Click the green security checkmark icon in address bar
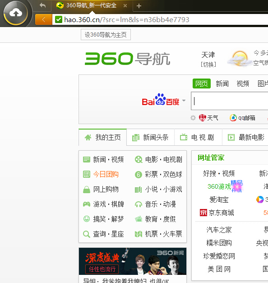 (59, 19)
